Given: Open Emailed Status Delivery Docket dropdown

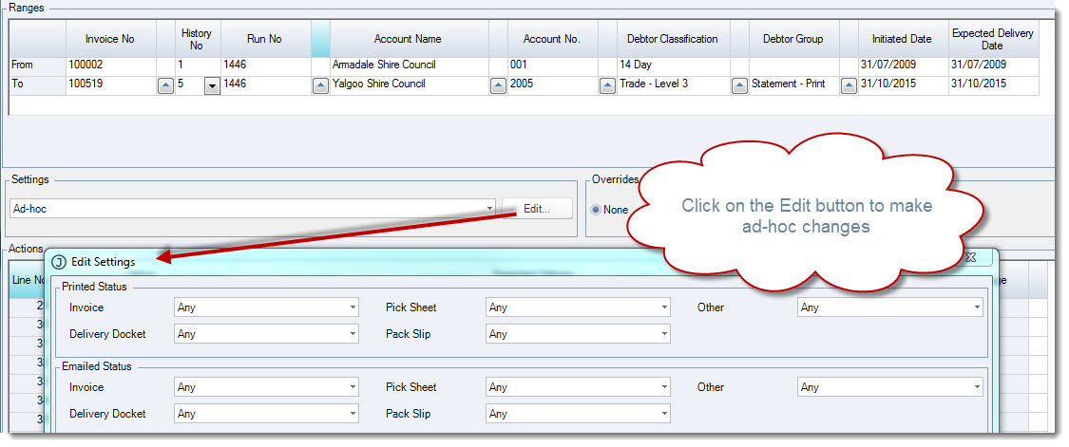Looking at the screenshot, I should pyautogui.click(x=267, y=414).
